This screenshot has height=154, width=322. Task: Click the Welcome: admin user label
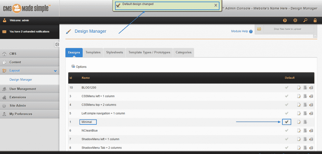19,20
